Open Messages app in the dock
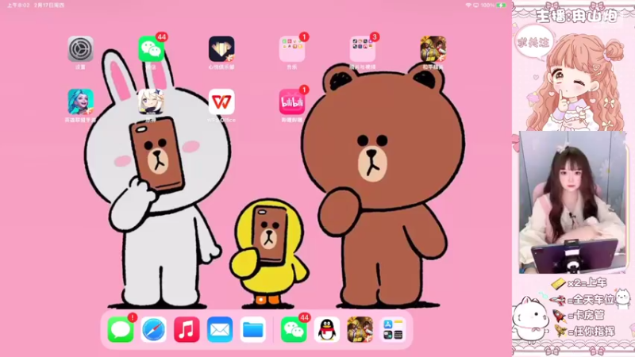The width and height of the screenshot is (635, 357). (121, 329)
